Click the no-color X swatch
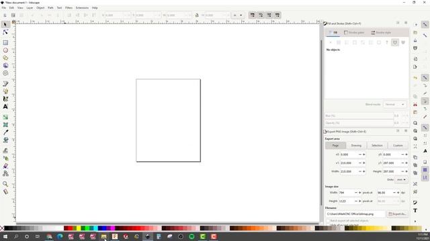Screen dimensions: 430x241 (x=2, y=228)
